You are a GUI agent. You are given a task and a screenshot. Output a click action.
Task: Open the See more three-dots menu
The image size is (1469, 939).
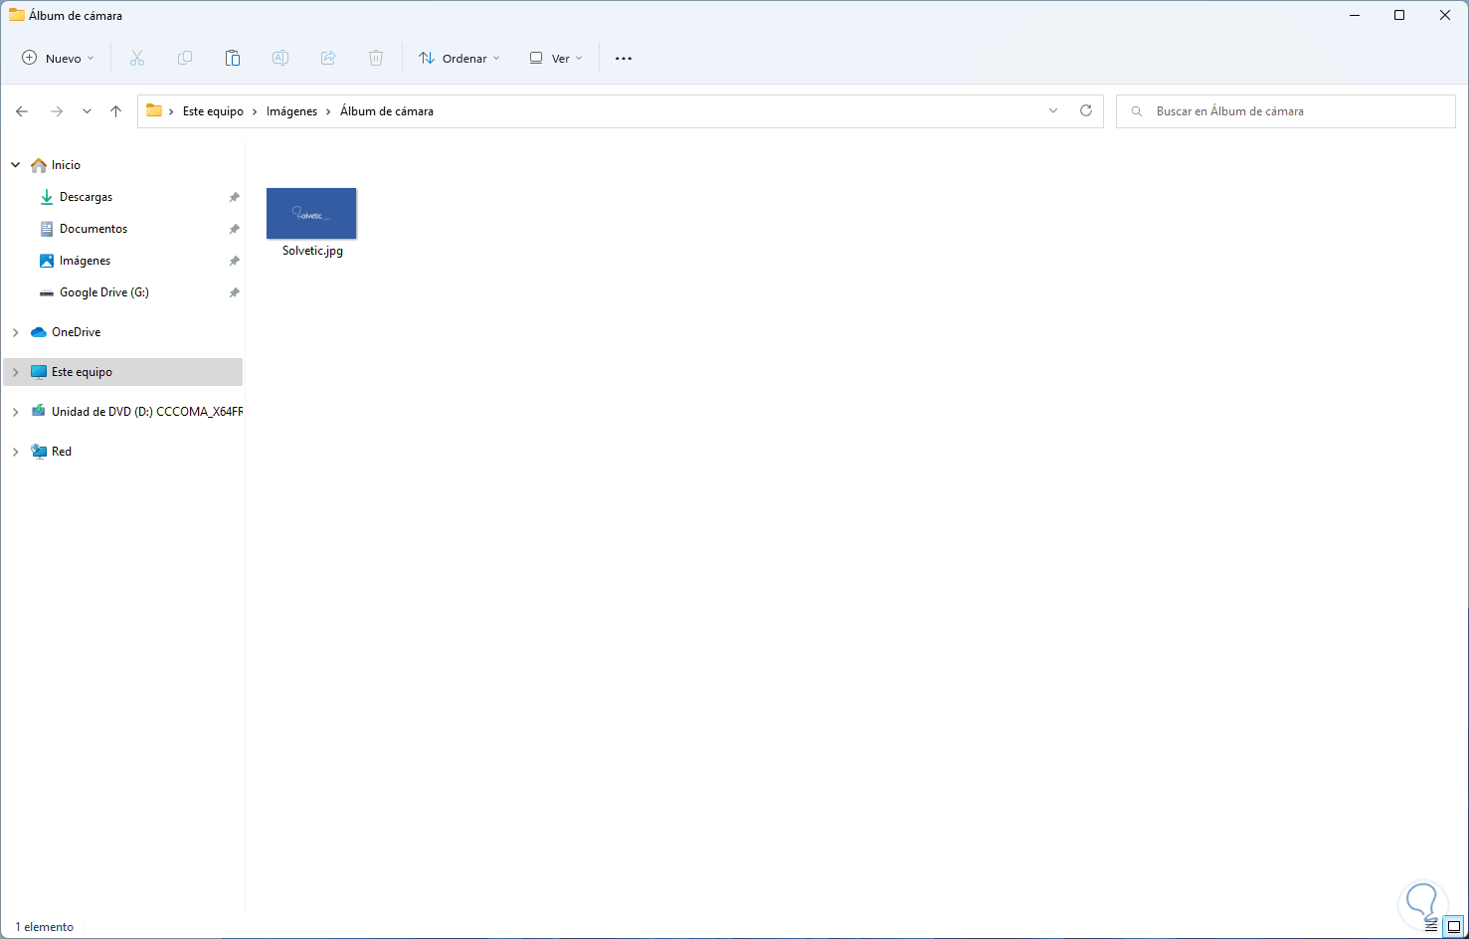coord(624,59)
